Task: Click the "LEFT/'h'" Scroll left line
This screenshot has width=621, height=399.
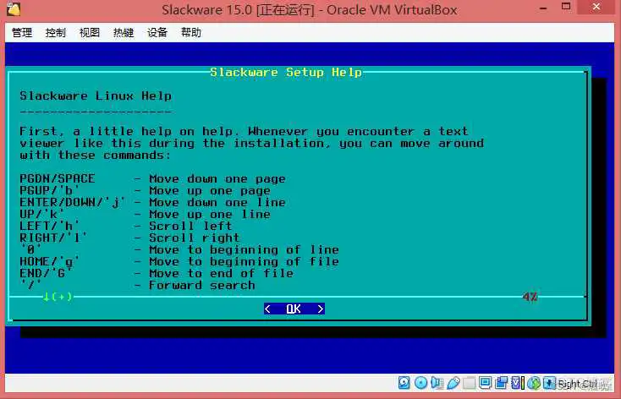Action: click(126, 226)
